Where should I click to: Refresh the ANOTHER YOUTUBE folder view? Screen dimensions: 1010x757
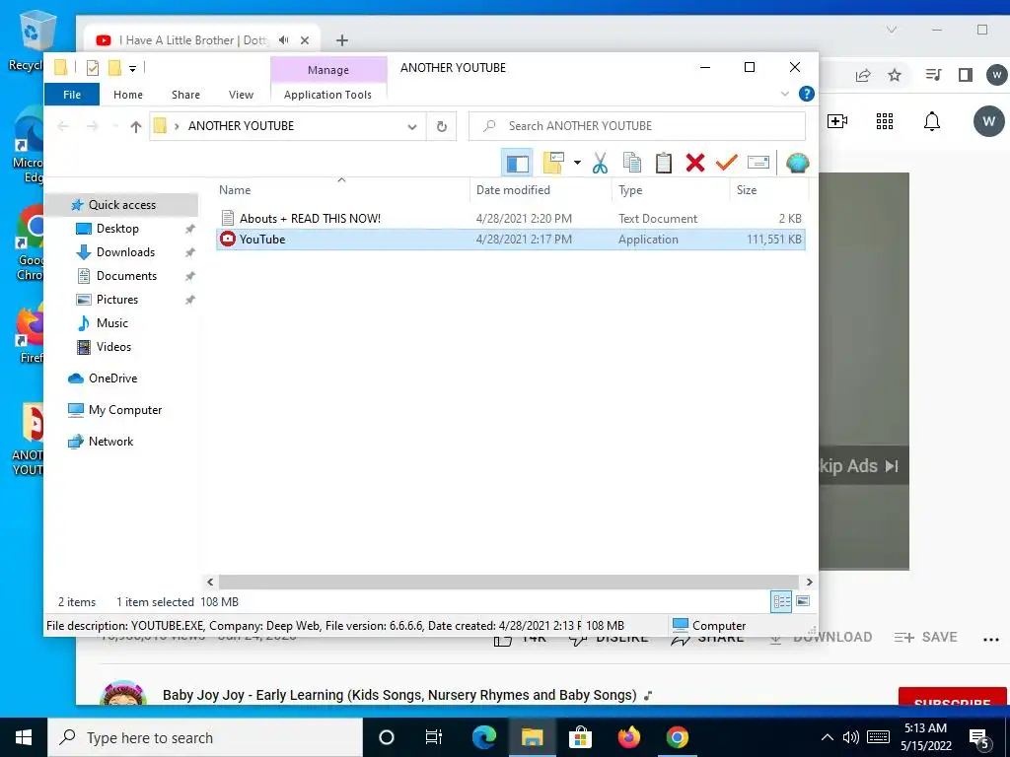coord(441,126)
